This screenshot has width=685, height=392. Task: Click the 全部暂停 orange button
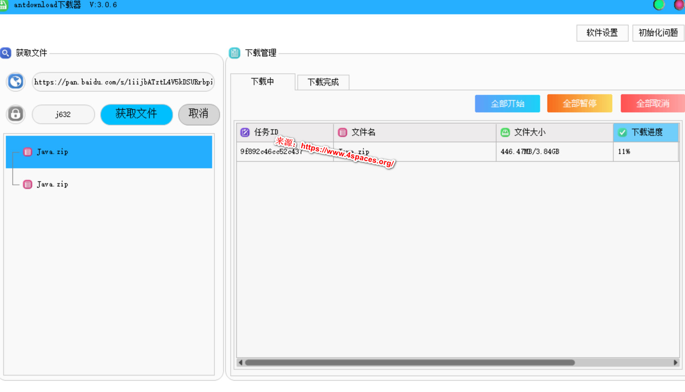579,104
